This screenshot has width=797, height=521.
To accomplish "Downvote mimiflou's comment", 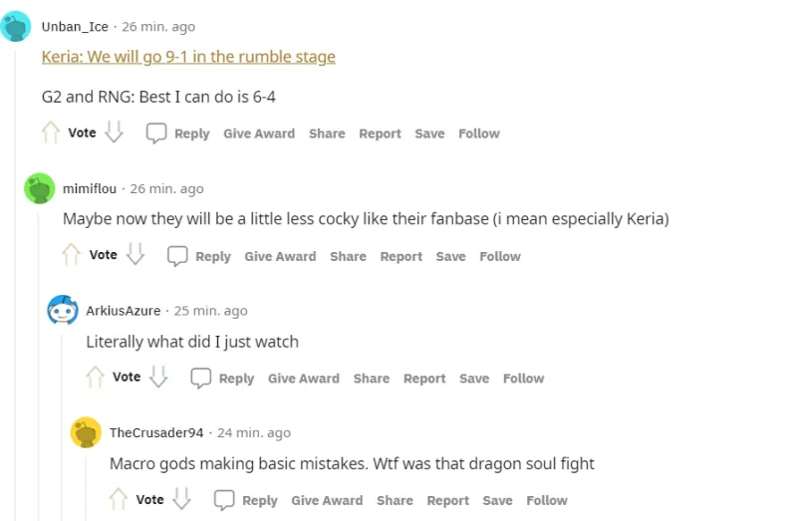I will click(135, 255).
